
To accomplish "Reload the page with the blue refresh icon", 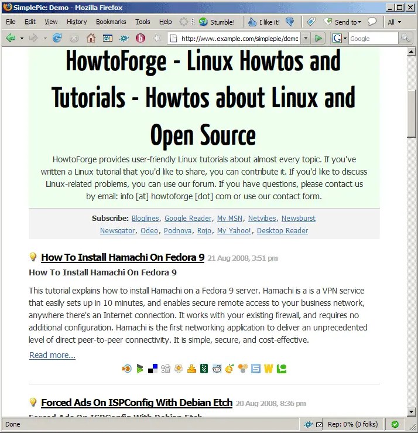I will [57, 38].
